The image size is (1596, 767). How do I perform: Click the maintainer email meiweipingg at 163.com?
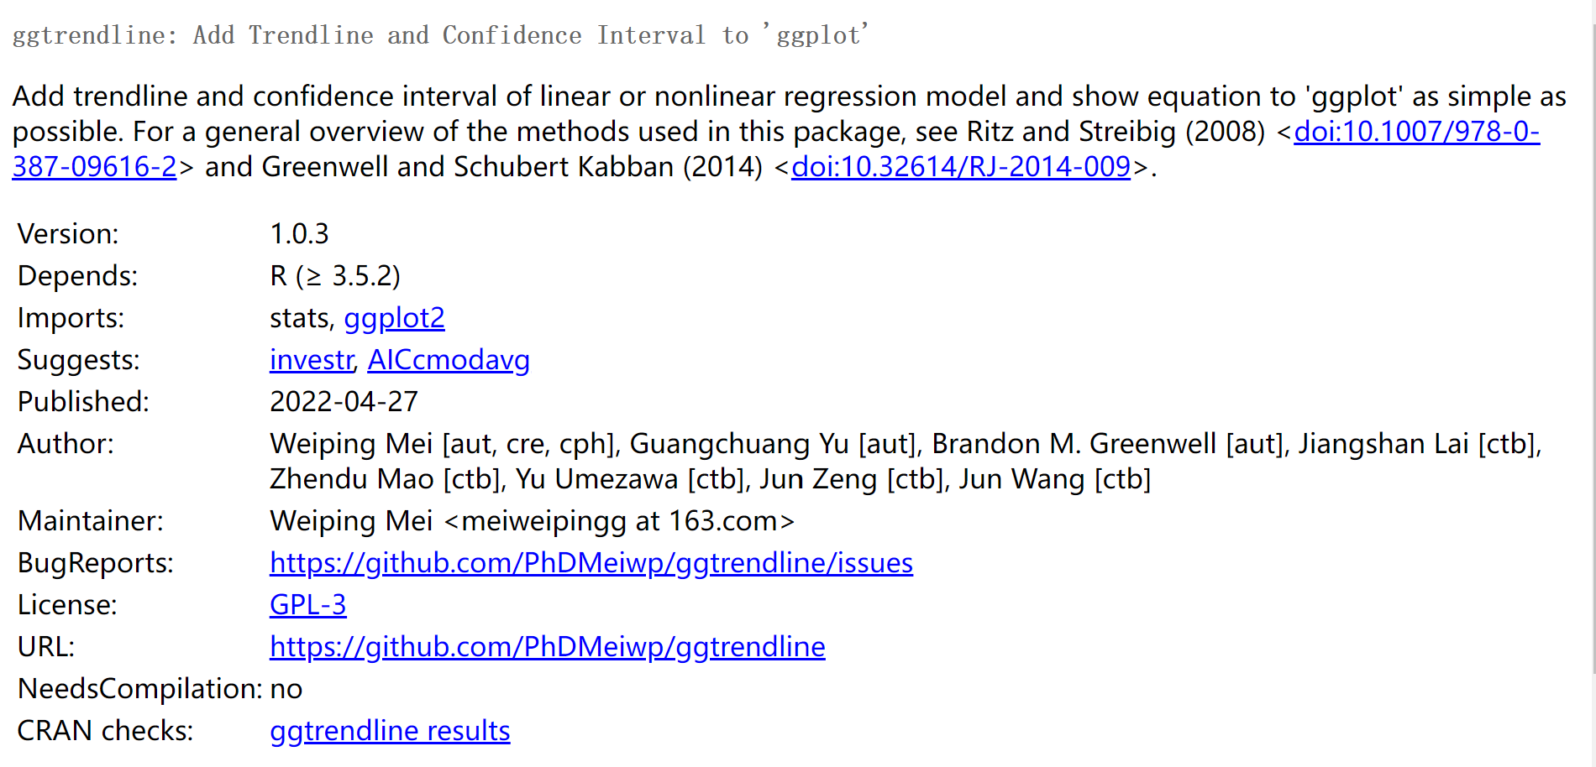pyautogui.click(x=619, y=521)
